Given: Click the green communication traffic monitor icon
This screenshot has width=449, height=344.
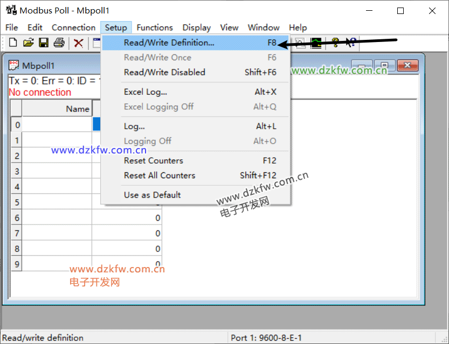Looking at the screenshot, I should pos(316,43).
